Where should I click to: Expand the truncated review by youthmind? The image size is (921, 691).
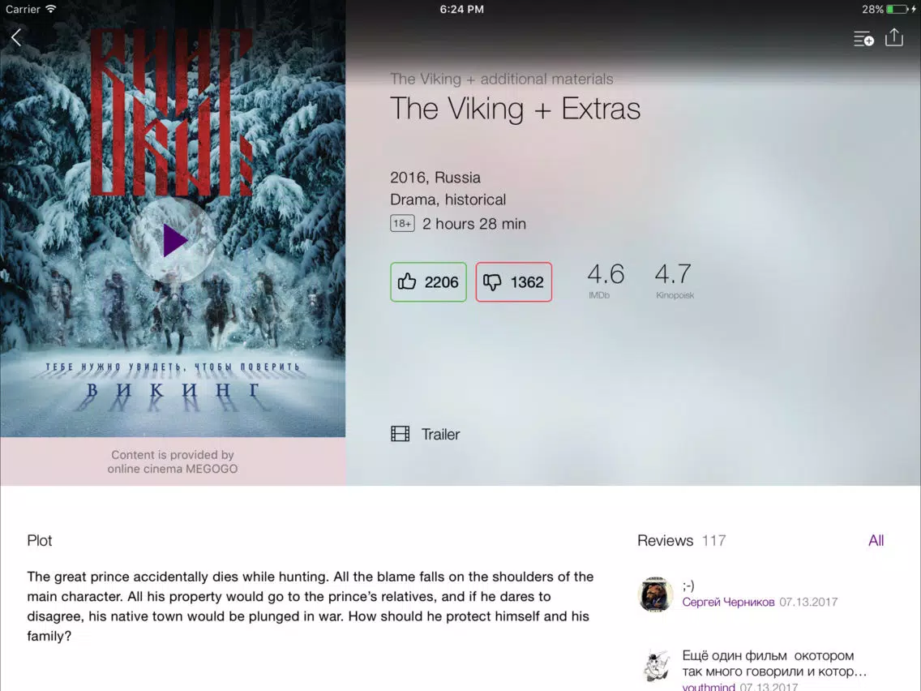tap(774, 663)
